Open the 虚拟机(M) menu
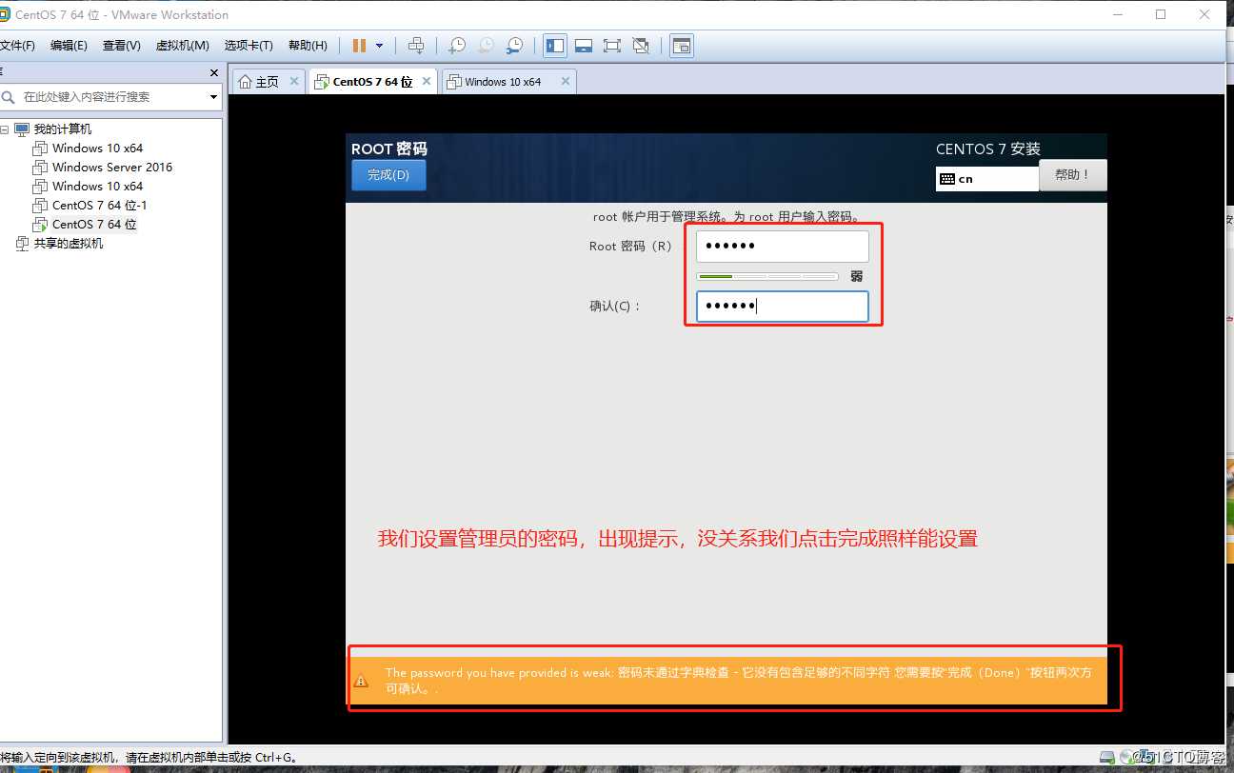This screenshot has height=773, width=1234. pyautogui.click(x=182, y=46)
